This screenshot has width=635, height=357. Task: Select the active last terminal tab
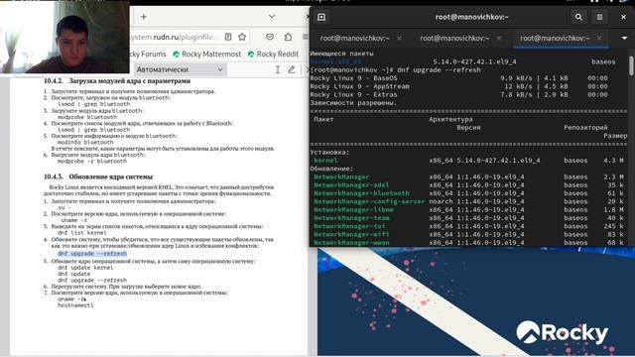555,38
